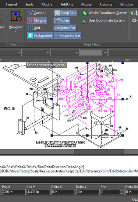The width and height of the screenshot is (138, 202).
Task: Toggle the Status Bar display
Action: (x=65, y=28)
